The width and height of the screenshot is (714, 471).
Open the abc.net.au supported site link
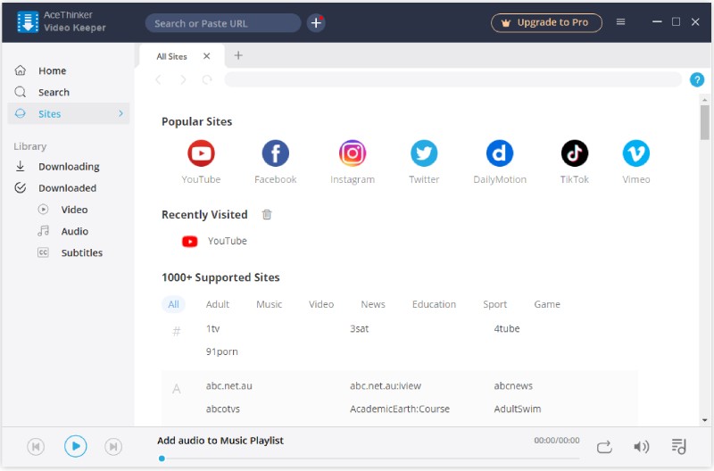click(229, 386)
